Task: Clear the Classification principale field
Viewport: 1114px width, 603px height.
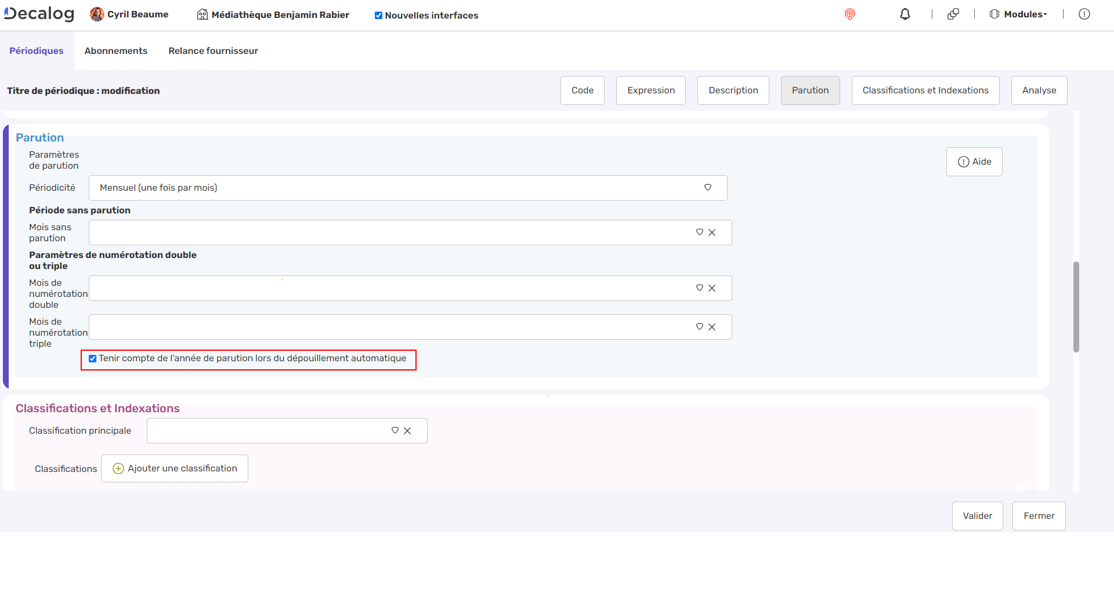Action: [407, 431]
